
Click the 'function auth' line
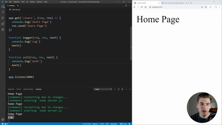33,57
